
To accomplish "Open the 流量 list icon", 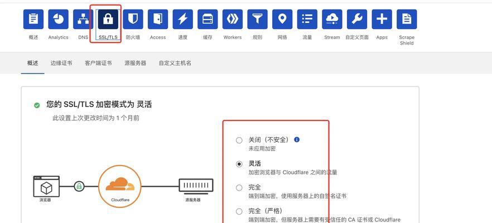I will coord(307,19).
